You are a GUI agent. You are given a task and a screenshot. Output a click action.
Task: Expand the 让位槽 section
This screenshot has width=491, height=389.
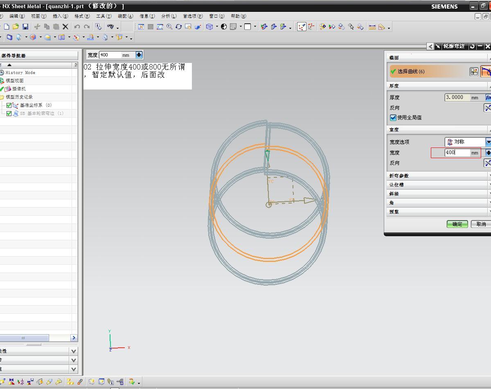(439, 185)
